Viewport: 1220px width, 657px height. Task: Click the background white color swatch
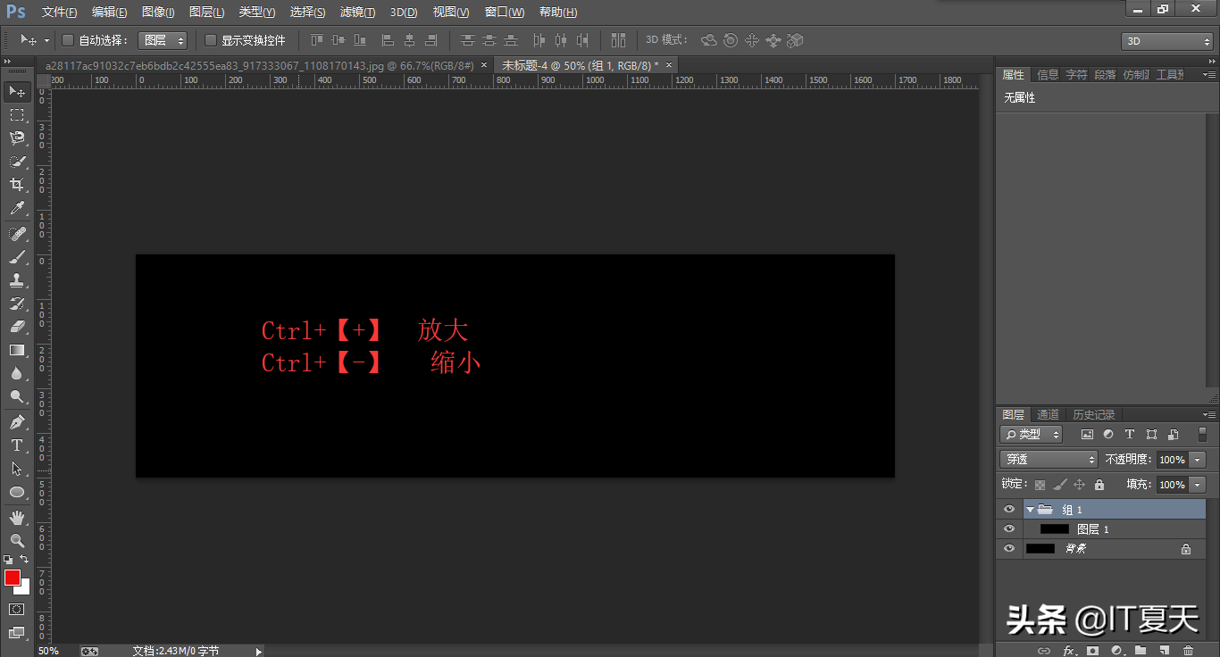(25, 589)
